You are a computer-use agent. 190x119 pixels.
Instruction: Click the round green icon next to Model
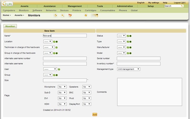[128, 53]
